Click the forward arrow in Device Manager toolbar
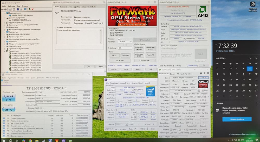This screenshot has width=260, height=142. tap(5, 9)
